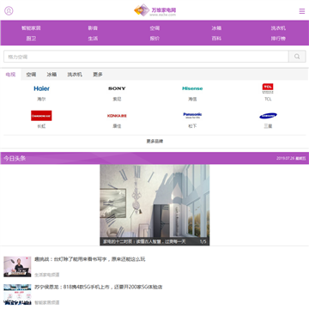
Task: Open the 智能家居 navigation item
Action: click(x=31, y=28)
